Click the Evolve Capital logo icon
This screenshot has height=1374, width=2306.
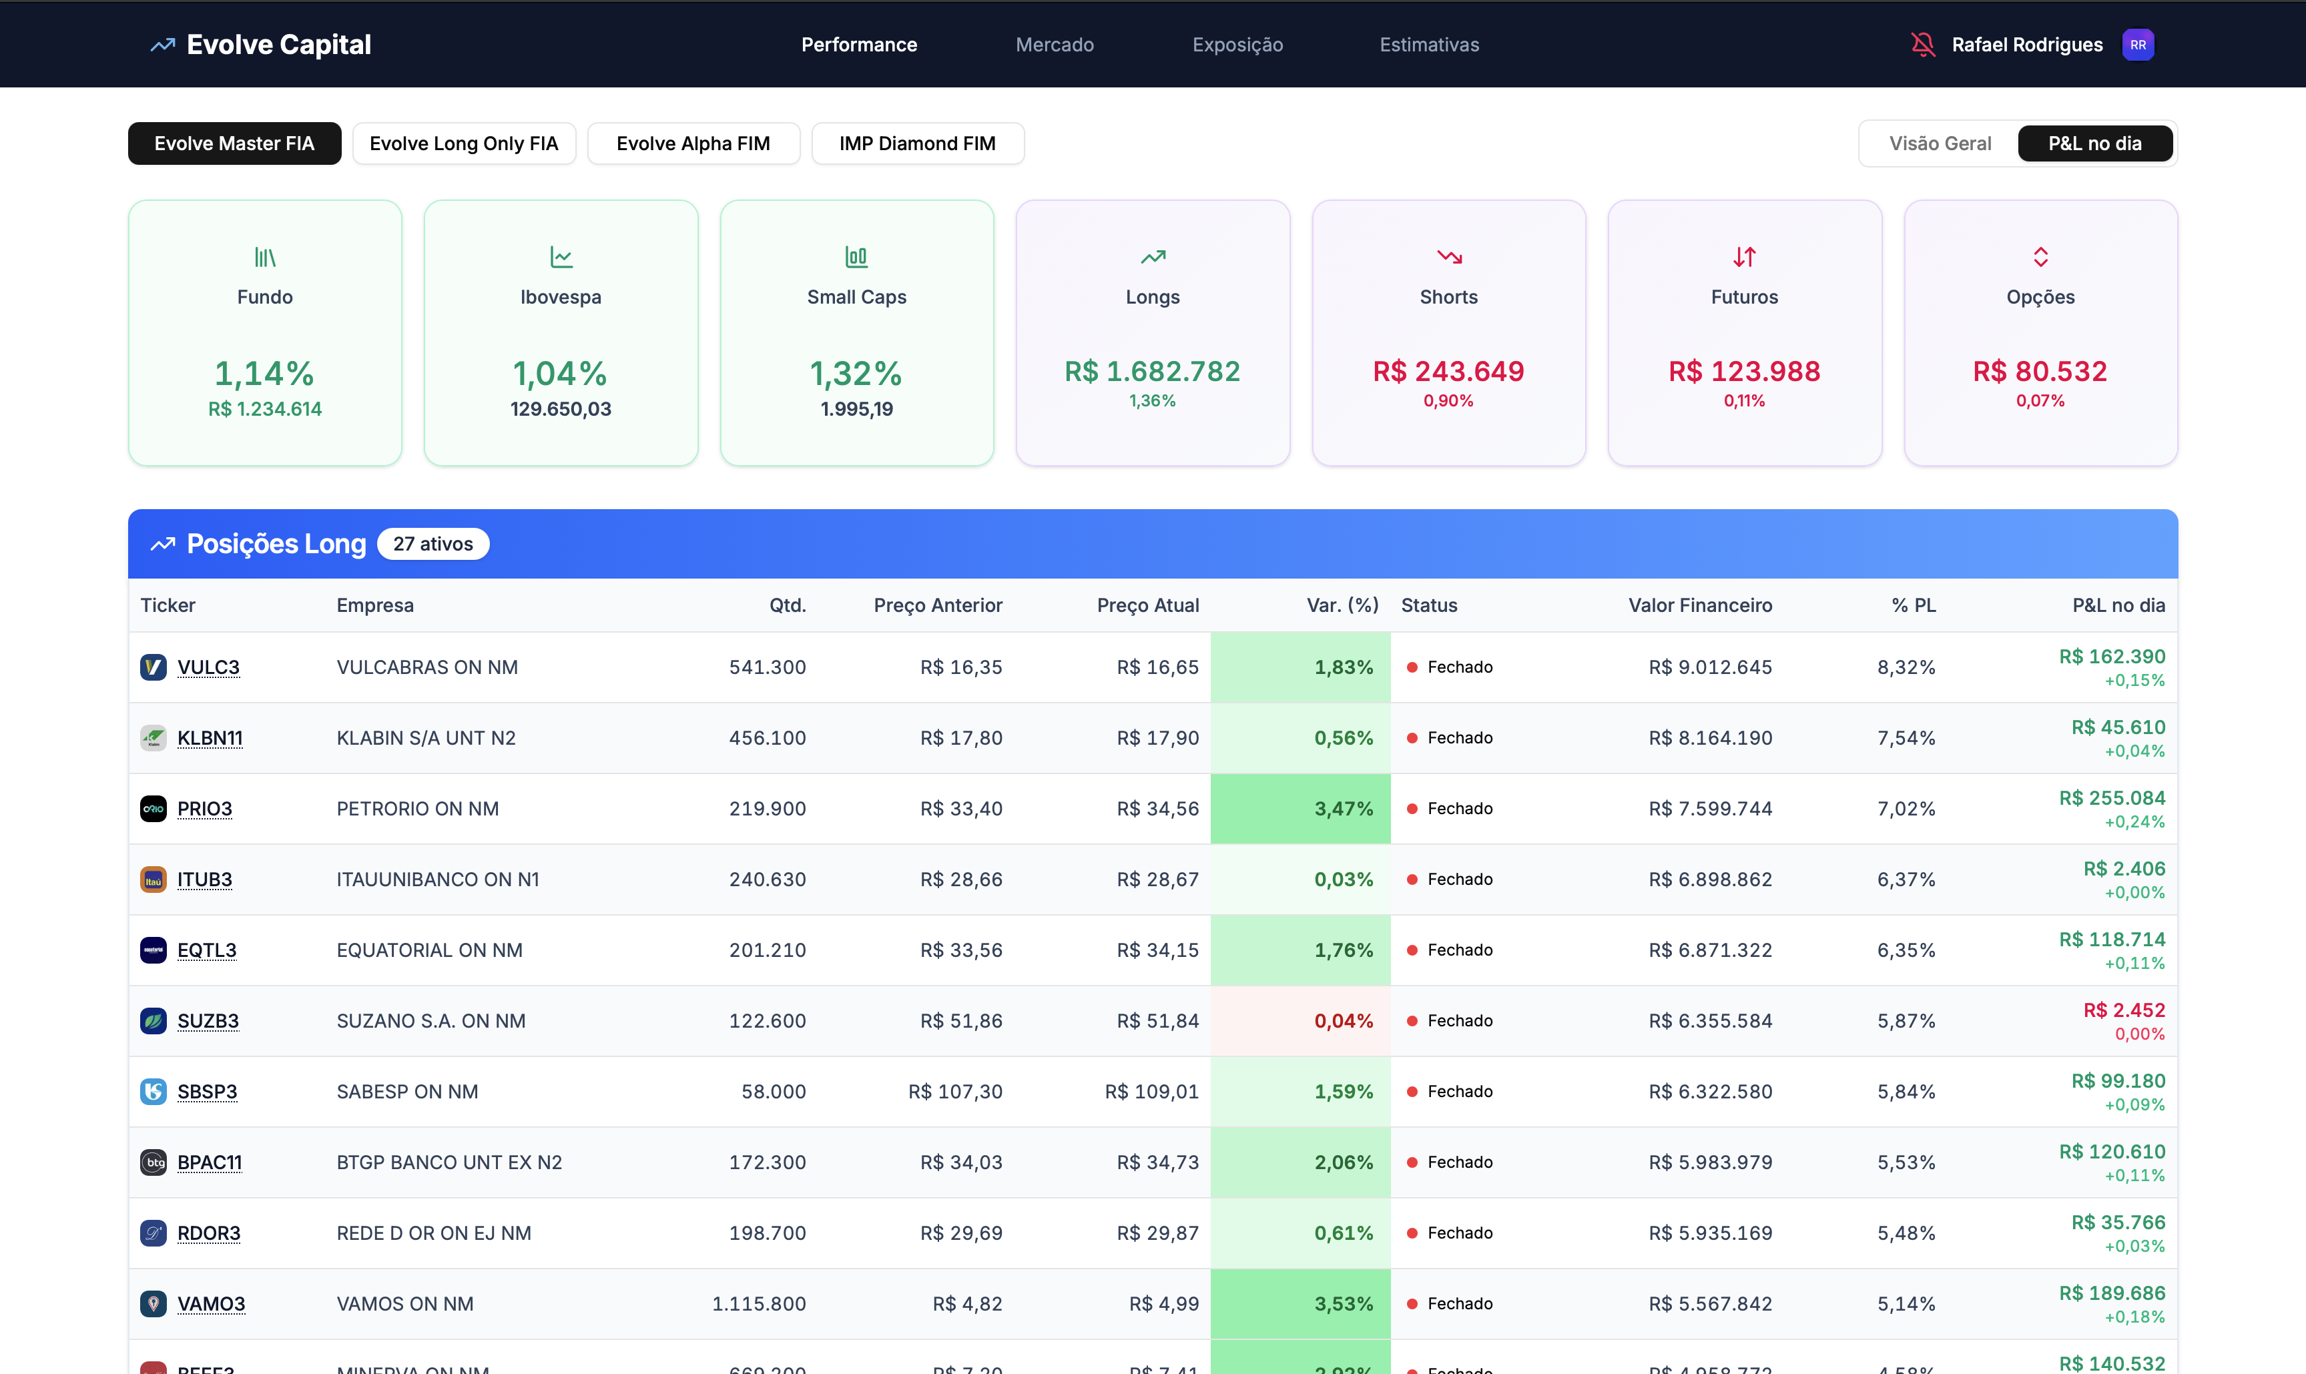pos(163,45)
